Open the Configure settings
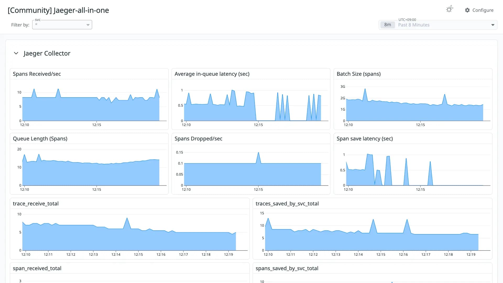Viewport: 503px width, 283px height. click(x=479, y=10)
